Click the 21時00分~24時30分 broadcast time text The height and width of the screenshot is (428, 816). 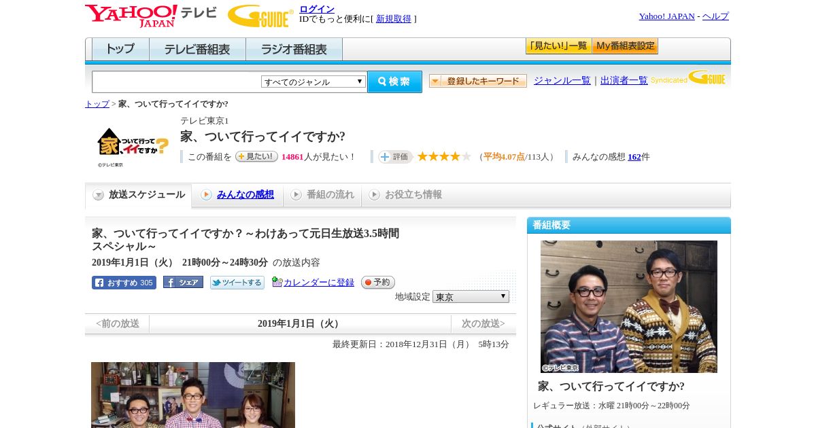pos(225,263)
